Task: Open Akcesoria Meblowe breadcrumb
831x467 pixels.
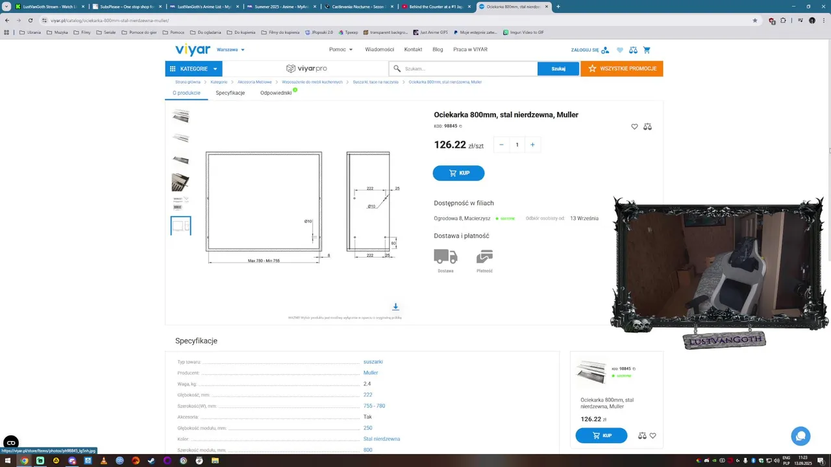Action: [254, 82]
